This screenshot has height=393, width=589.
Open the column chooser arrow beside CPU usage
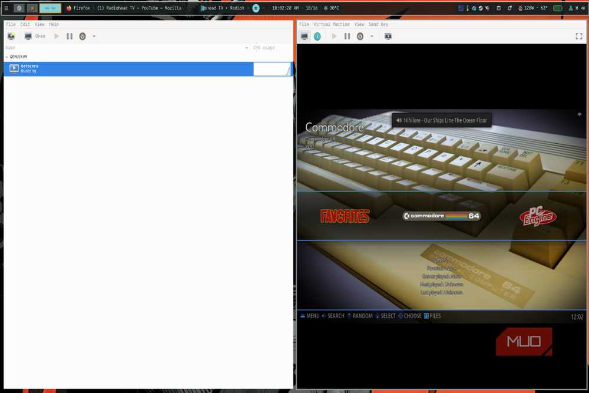coord(246,48)
